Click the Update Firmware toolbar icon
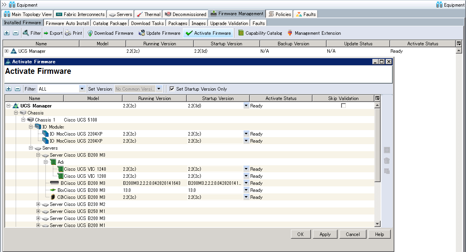 click(142, 33)
